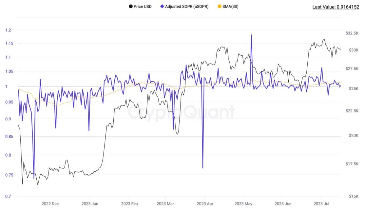The height and width of the screenshot is (213, 365).
Task: Click the CryptoQuant watermark in chart center
Action: pos(181,112)
